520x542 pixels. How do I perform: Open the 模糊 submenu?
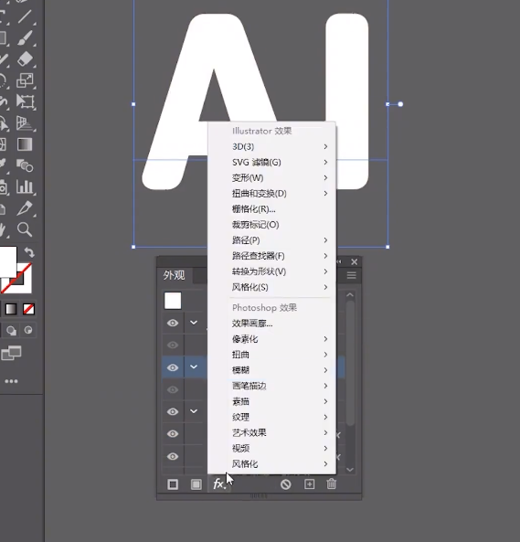271,370
